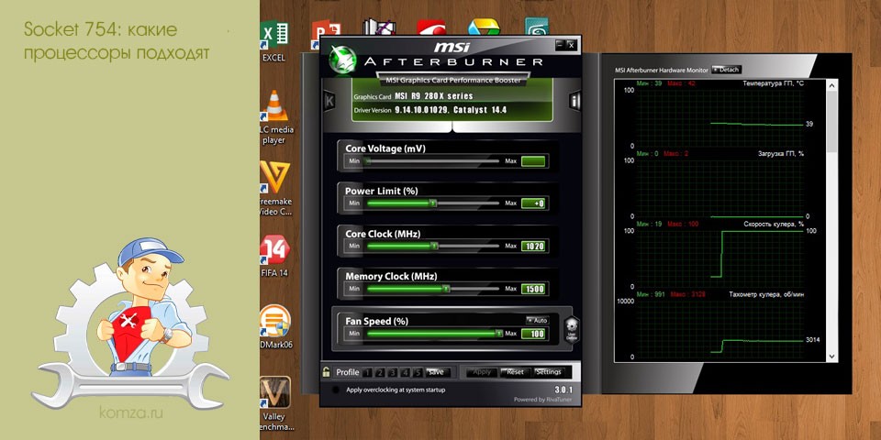Select profile slot 1
Screen dimensions: 881x440
pos(367,372)
